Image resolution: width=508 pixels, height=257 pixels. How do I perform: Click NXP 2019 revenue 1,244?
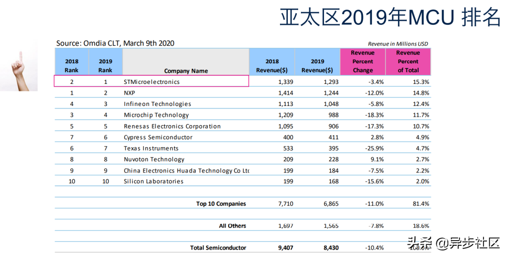coord(331,93)
